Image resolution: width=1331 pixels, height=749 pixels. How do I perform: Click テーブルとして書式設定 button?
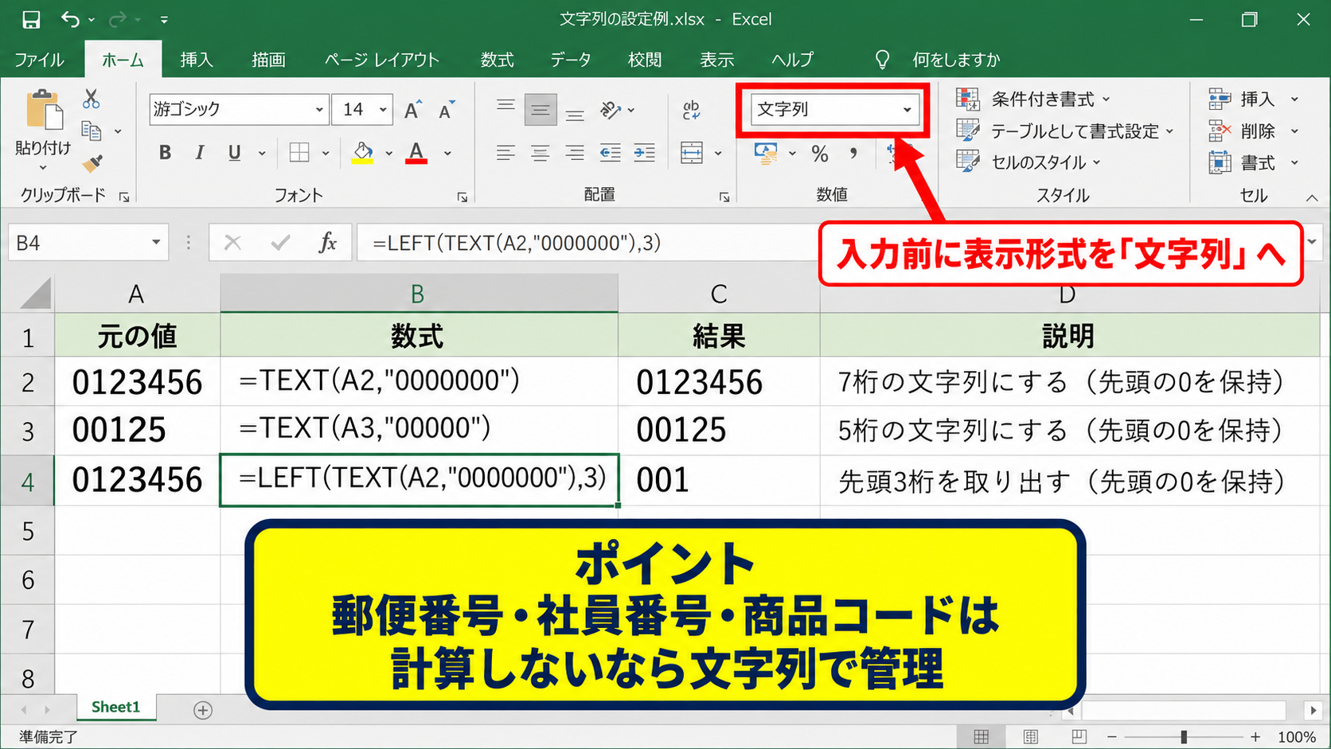click(x=1065, y=131)
